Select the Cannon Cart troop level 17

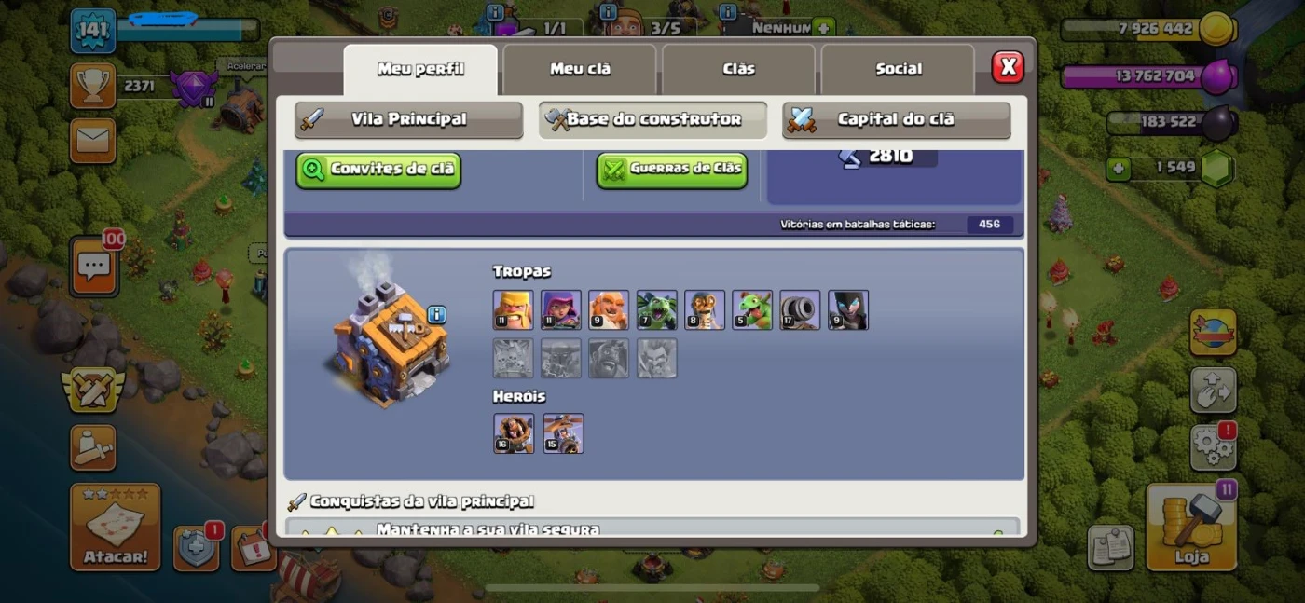pyautogui.click(x=800, y=309)
